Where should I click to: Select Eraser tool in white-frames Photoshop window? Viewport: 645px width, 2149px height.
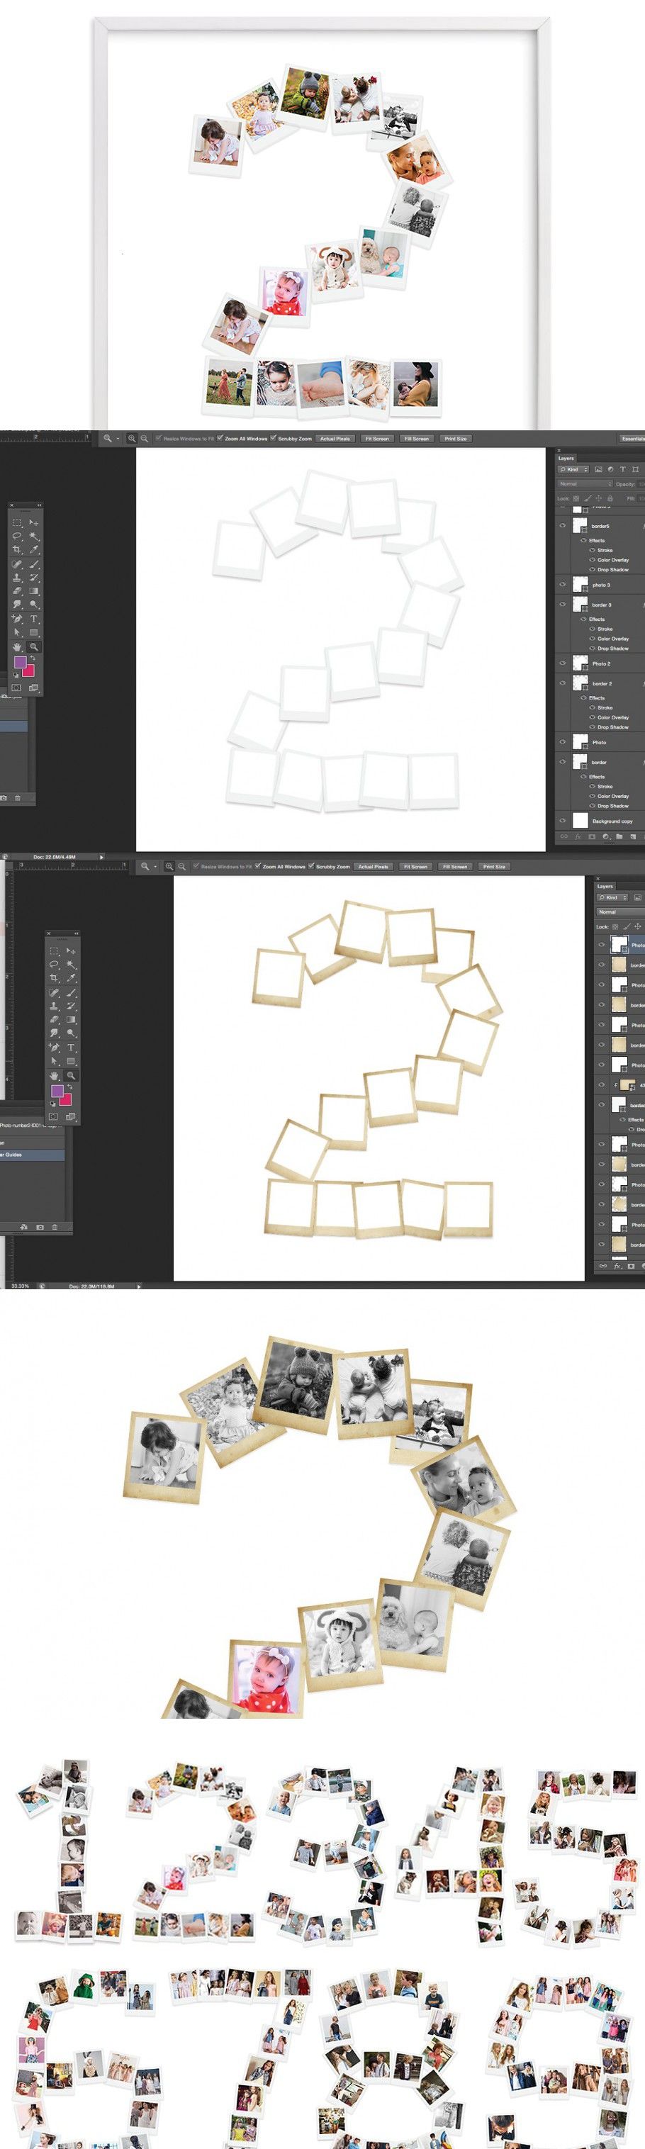tap(17, 590)
